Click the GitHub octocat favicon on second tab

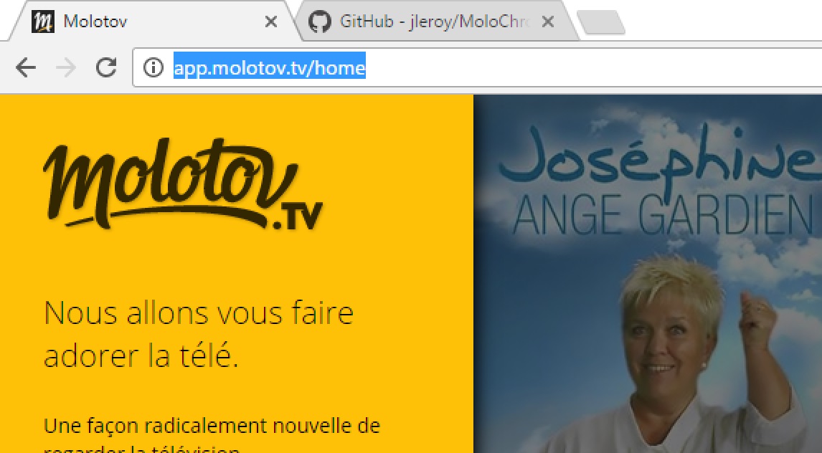click(319, 22)
